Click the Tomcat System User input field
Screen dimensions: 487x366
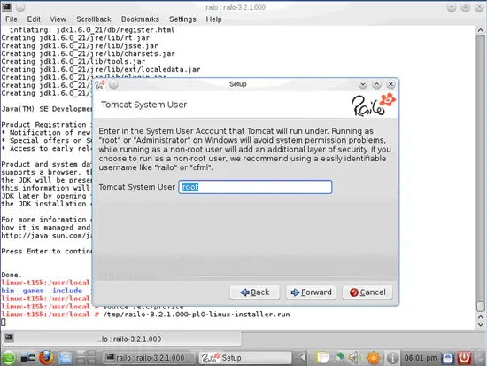point(255,187)
